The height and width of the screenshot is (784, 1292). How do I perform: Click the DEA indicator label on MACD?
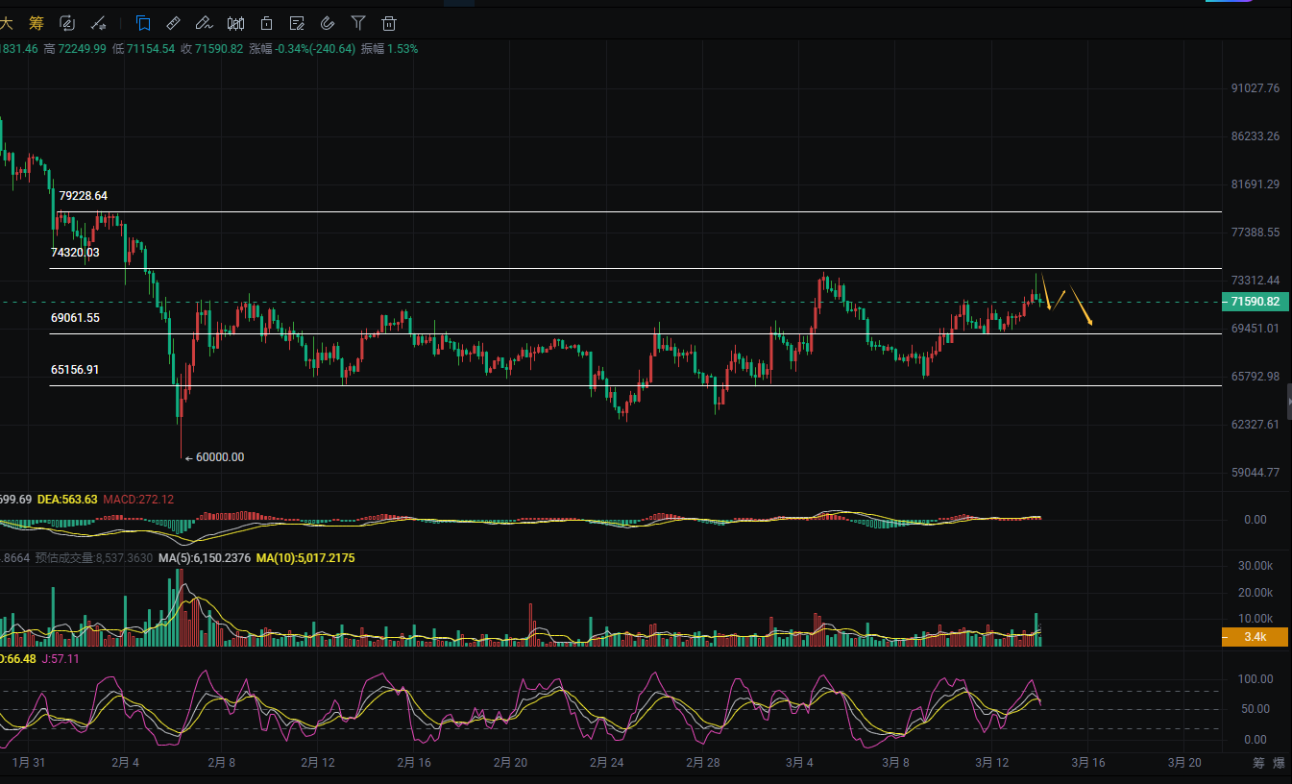coord(67,499)
